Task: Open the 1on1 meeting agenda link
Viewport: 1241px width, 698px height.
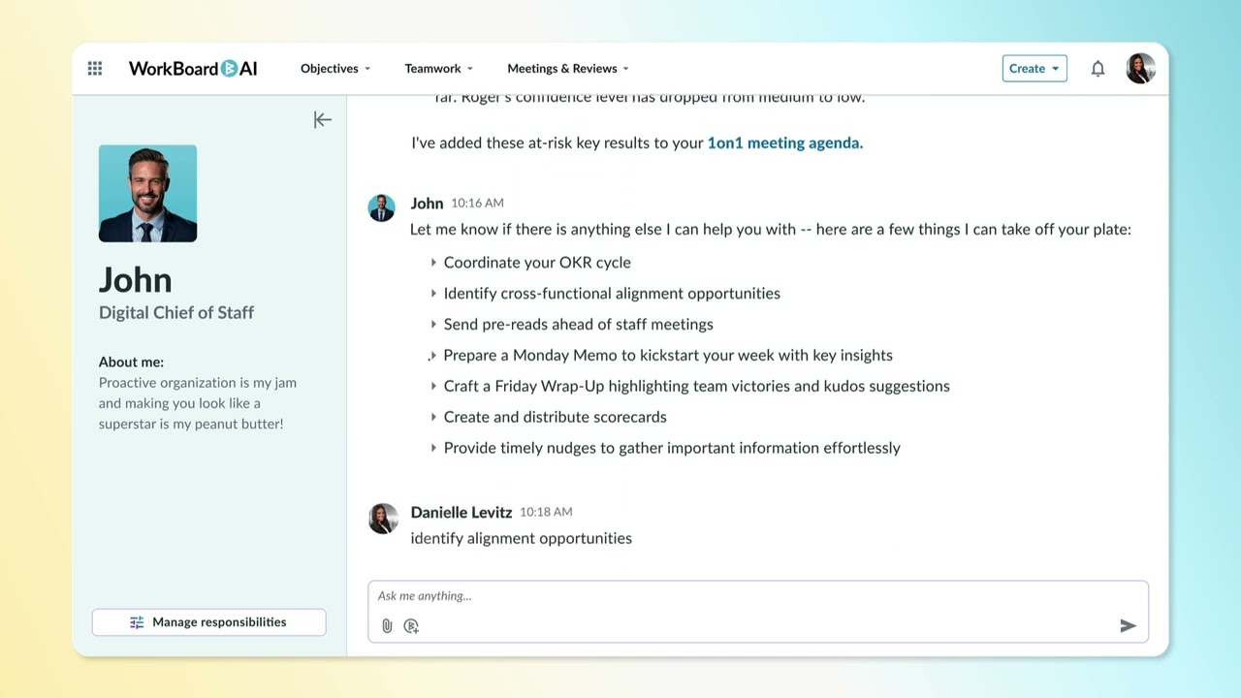Action: click(785, 143)
